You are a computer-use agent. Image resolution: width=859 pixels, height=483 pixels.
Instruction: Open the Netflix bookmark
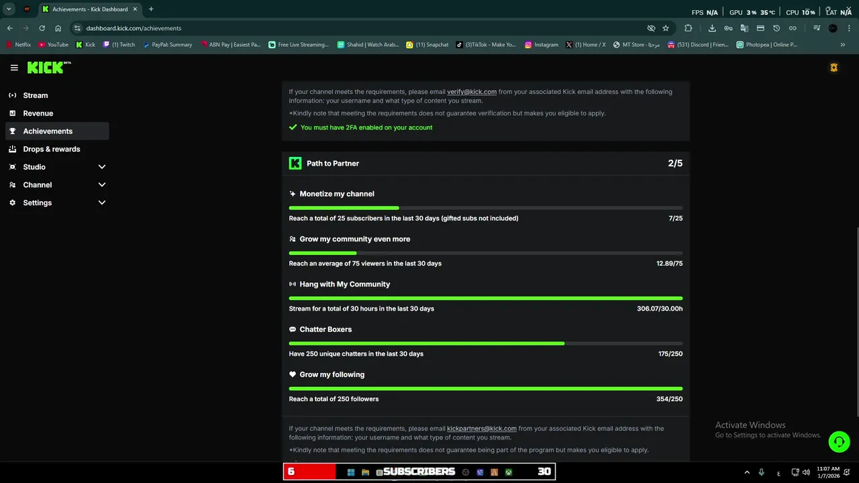point(18,45)
